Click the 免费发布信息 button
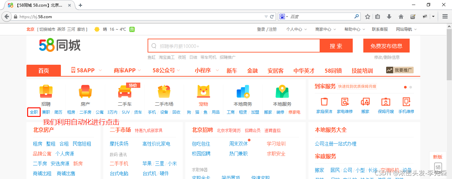The width and height of the screenshot is (452, 179). pos(386,46)
